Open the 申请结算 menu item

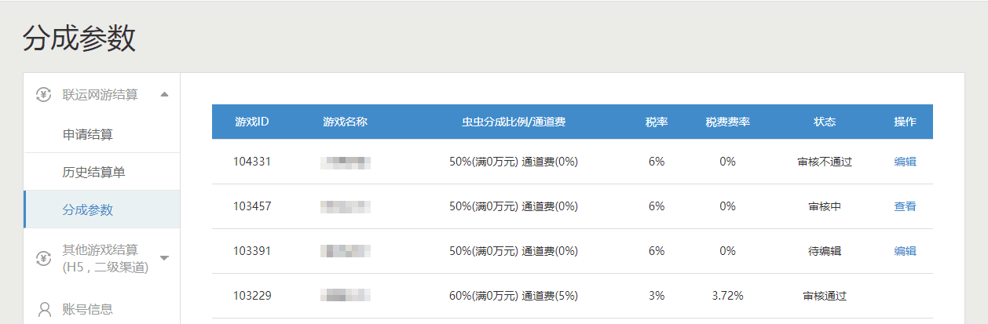102,134
